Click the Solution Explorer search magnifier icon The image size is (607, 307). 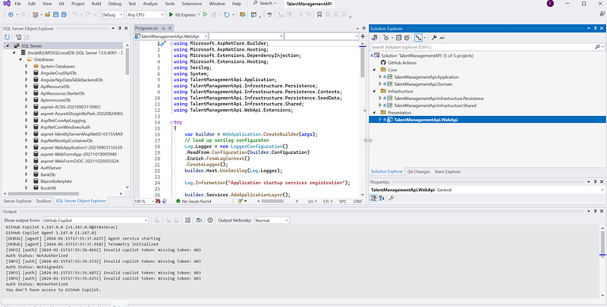point(597,47)
